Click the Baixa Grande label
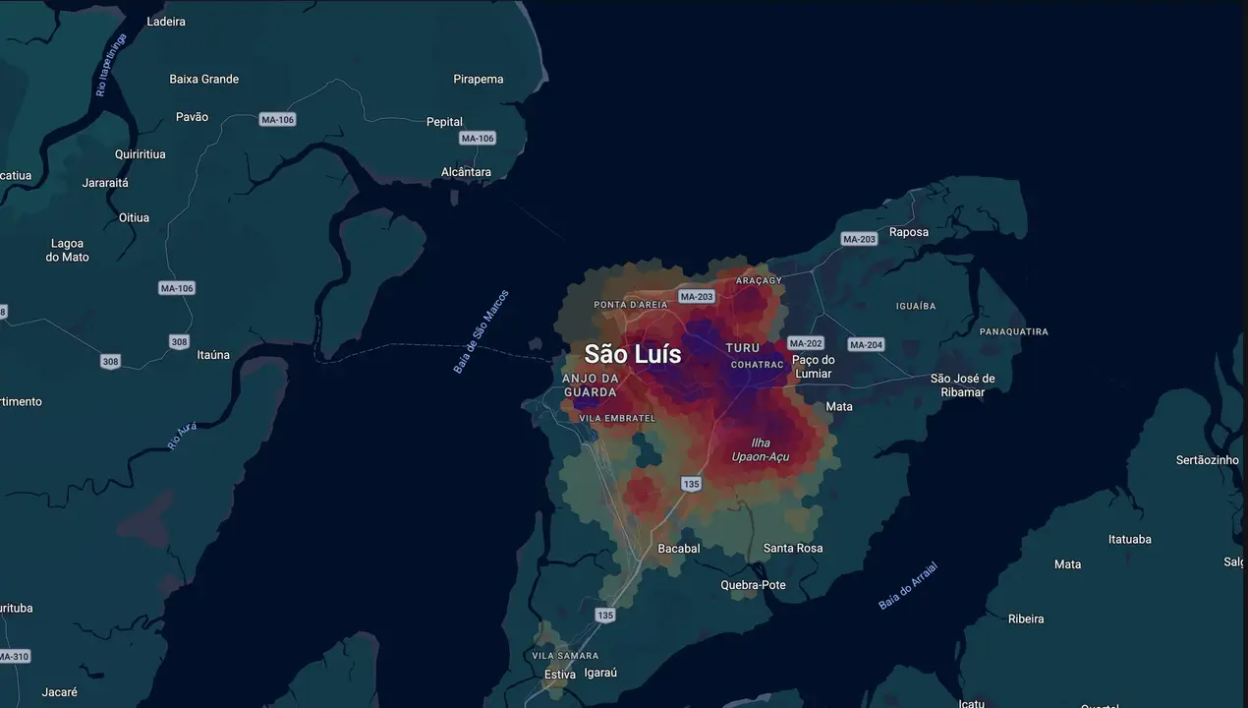 pyautogui.click(x=204, y=80)
